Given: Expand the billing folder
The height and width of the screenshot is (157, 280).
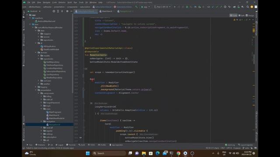Looking at the screenshot, I should coord(41,96).
